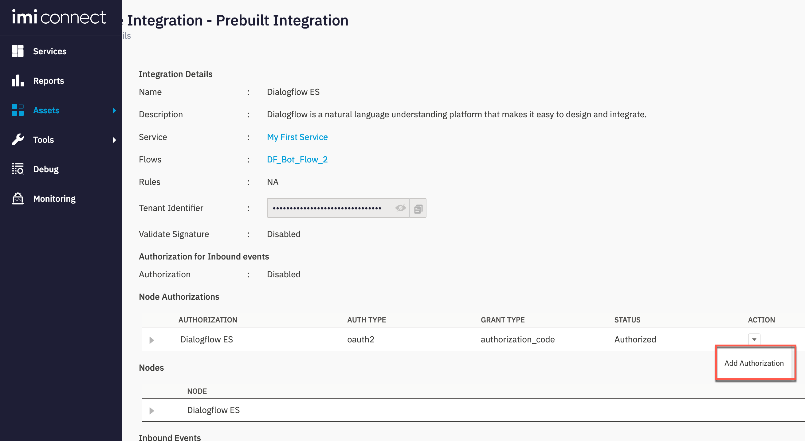Click the Monitoring icon

(18, 199)
